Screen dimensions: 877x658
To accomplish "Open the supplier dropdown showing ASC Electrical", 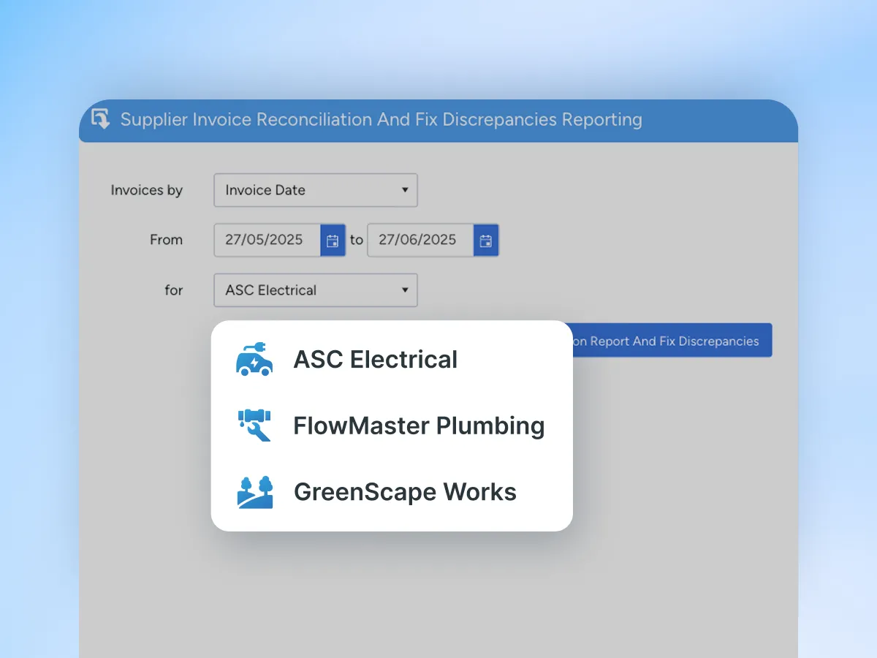I will [316, 290].
